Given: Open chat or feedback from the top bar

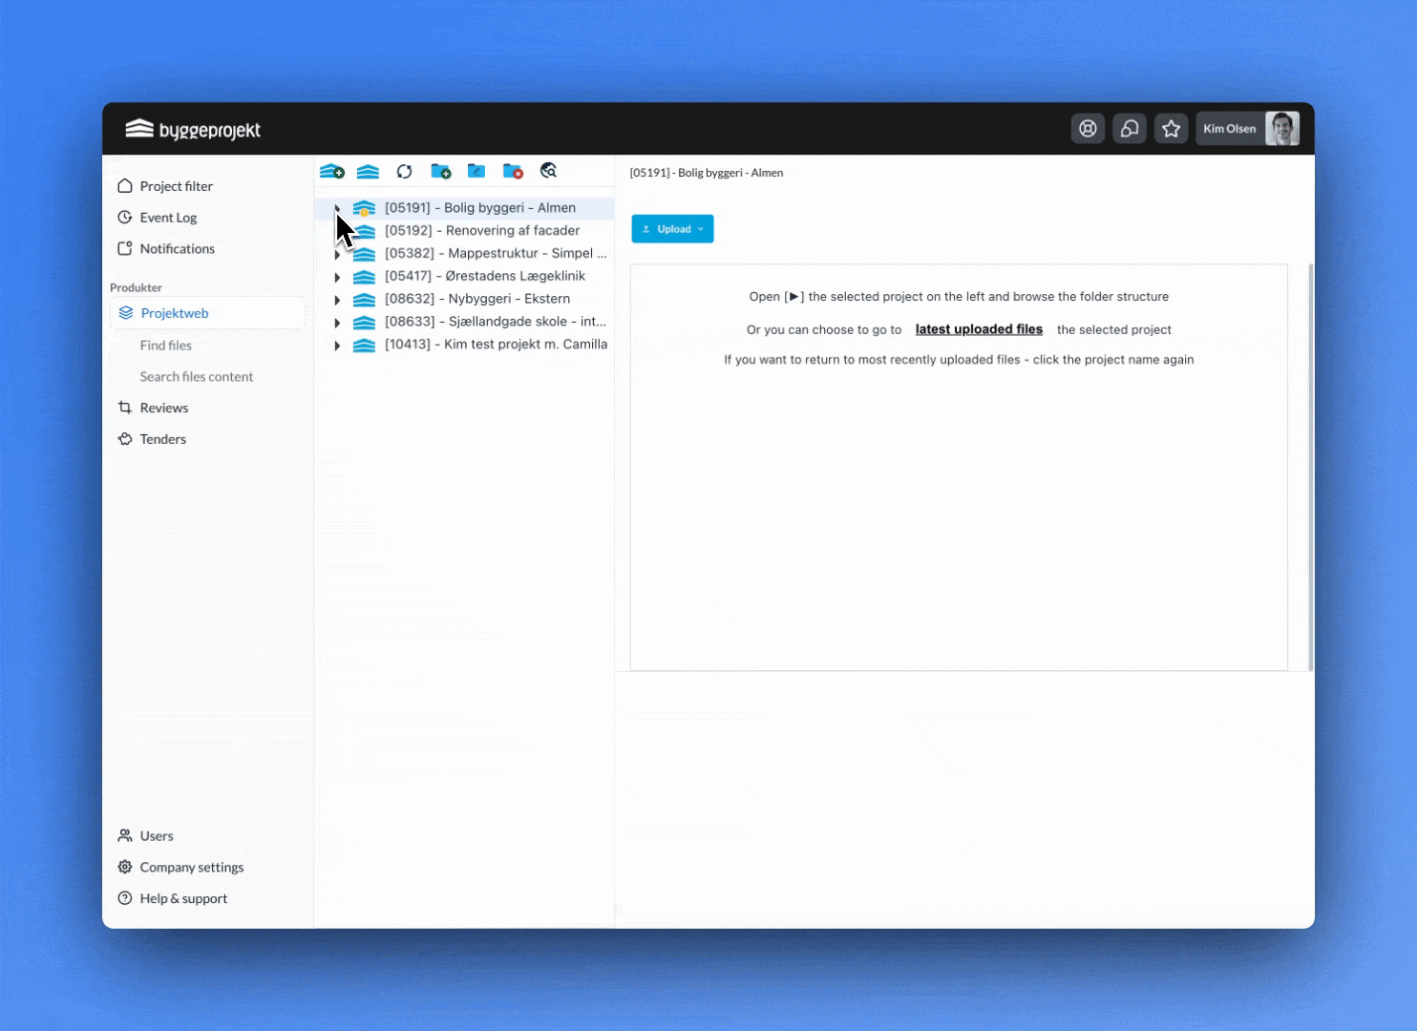Looking at the screenshot, I should [x=1130, y=128].
